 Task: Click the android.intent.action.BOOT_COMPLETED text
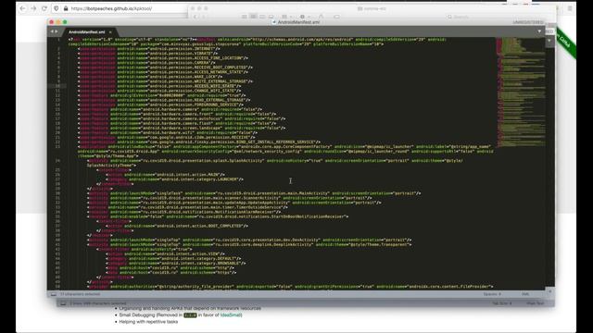[199, 226]
